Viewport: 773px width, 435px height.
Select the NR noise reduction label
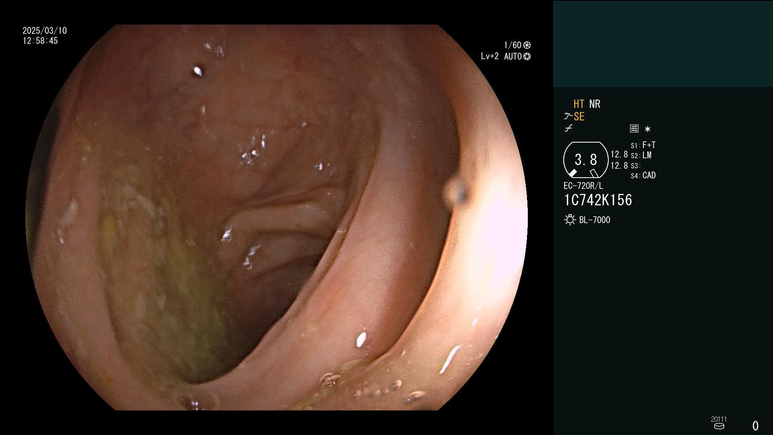click(595, 104)
